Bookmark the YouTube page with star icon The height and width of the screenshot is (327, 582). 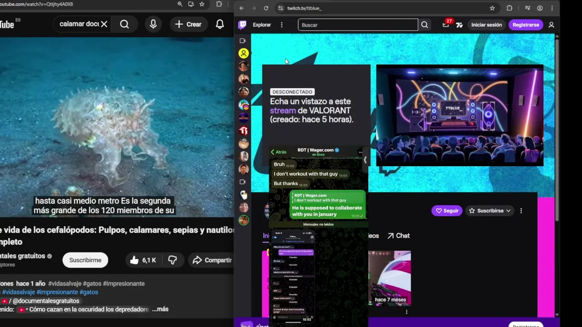[202, 4]
